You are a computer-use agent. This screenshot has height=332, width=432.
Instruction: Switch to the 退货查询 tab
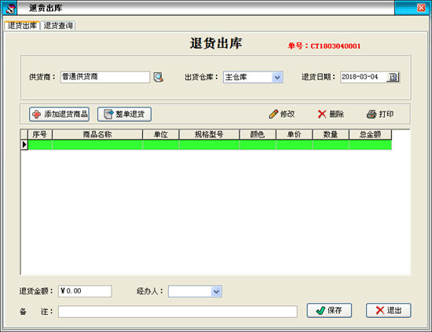[x=58, y=26]
